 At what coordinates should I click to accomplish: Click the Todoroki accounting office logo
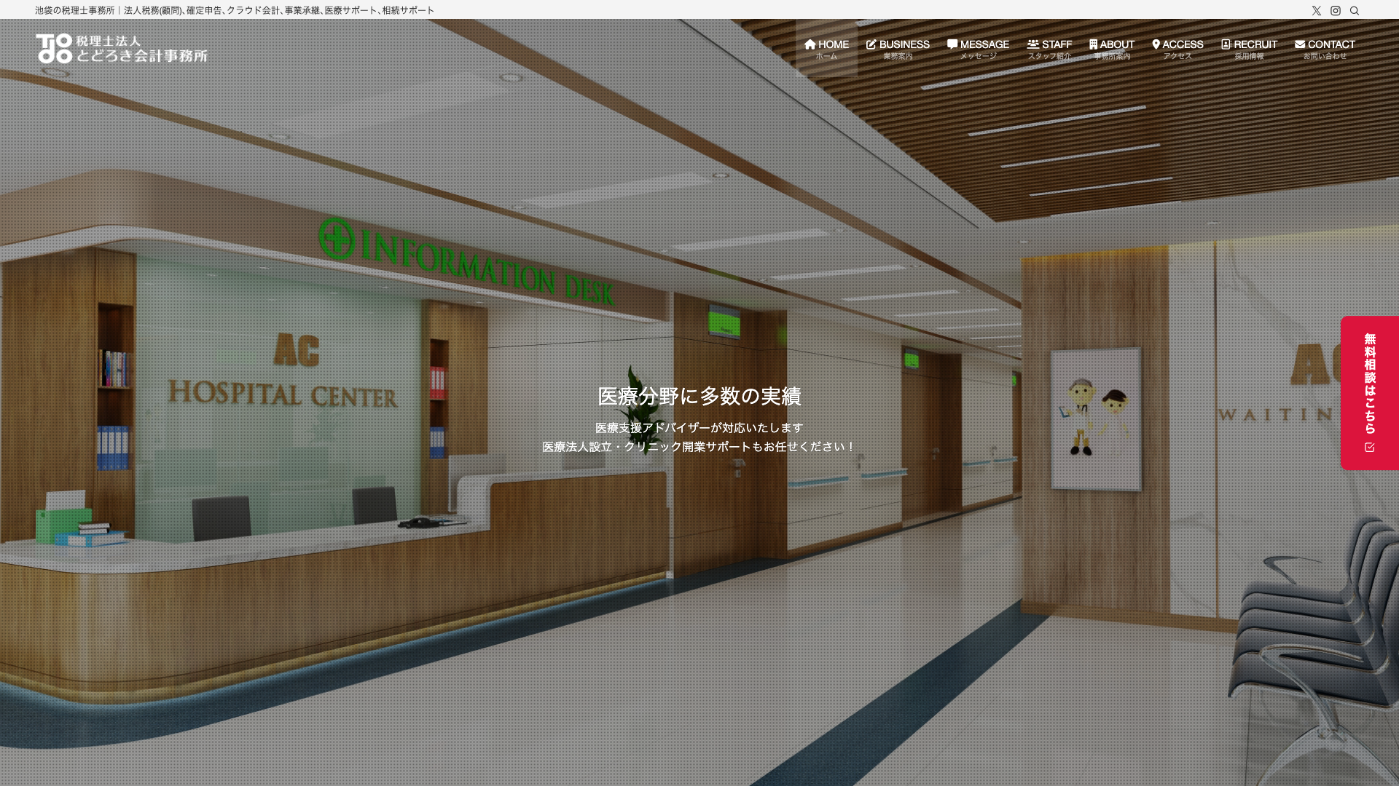point(122,49)
